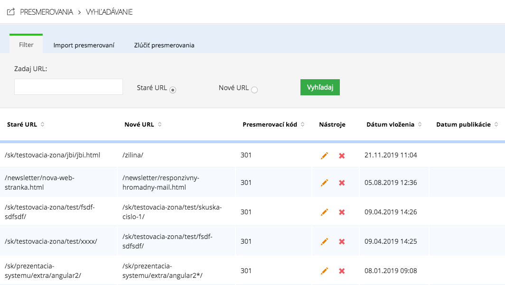The height and width of the screenshot is (285, 505).
Task: Focus the Zadaj URL input field
Action: pyautogui.click(x=69, y=87)
